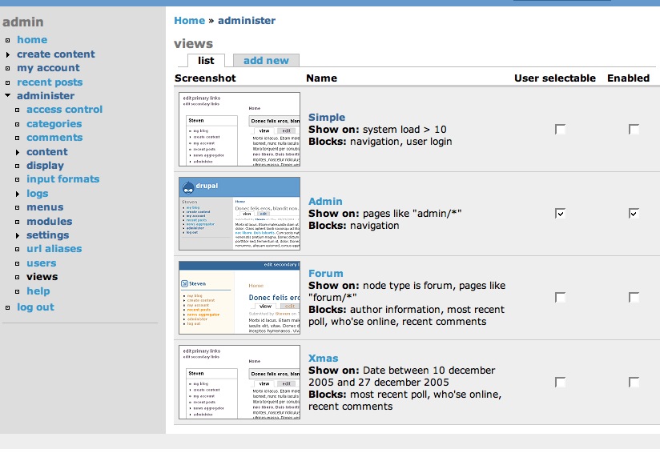Image resolution: width=660 pixels, height=461 pixels.
Task: Expand the create content menu arrow
Action: pos(8,54)
